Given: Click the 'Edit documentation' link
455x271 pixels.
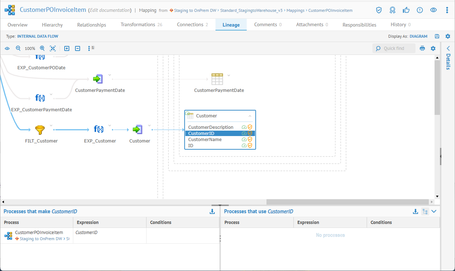Looking at the screenshot, I should [110, 10].
